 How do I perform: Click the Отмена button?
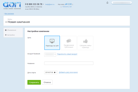[47, 82]
